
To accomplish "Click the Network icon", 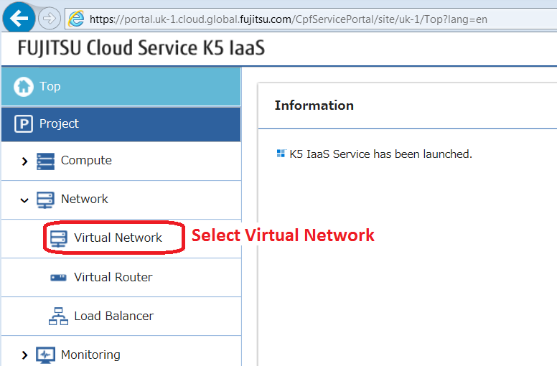I will [x=45, y=200].
